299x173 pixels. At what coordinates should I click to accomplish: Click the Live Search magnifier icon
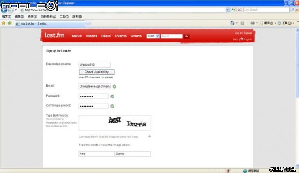292,10
